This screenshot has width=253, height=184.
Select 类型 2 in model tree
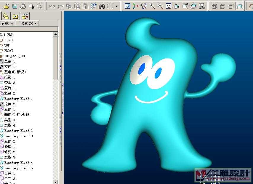point(9,83)
